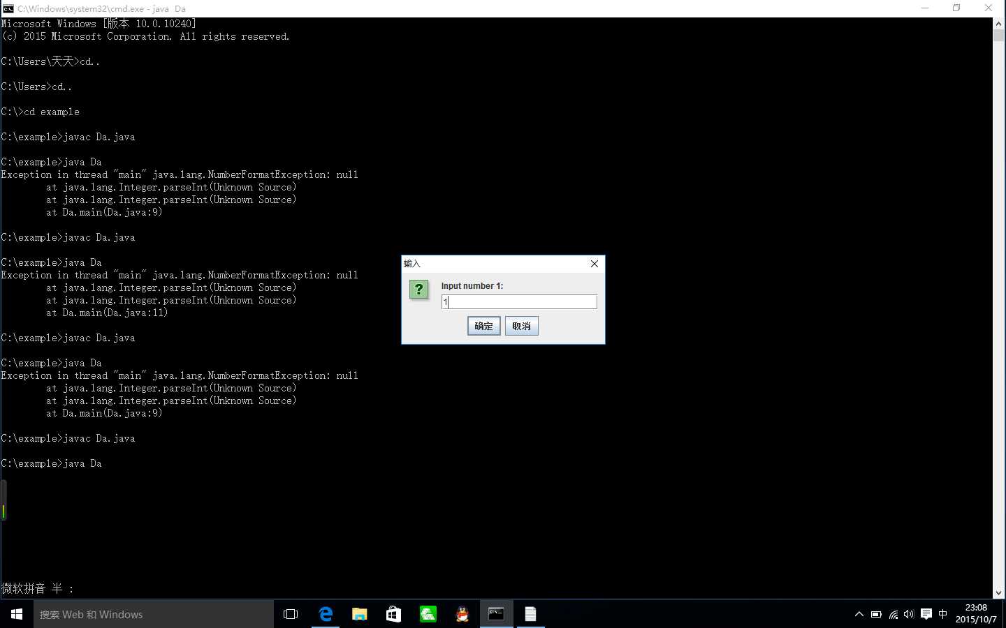Click the 'C:\>cd example' line
The image size is (1006, 628).
(x=41, y=112)
